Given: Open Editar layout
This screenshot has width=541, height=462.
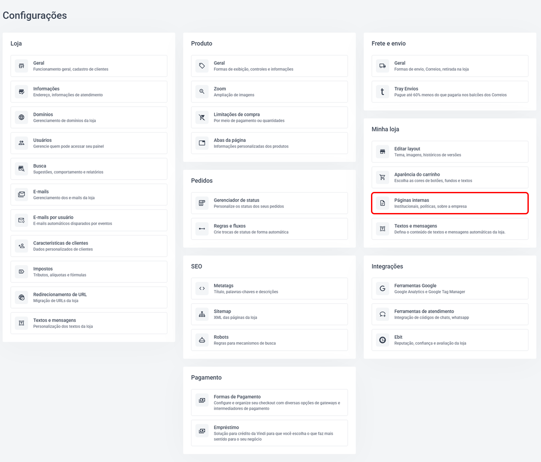Looking at the screenshot, I should point(407,149).
